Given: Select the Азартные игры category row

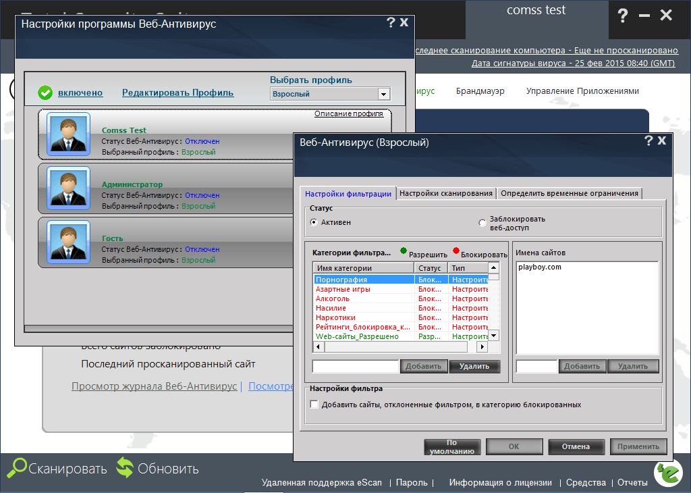Looking at the screenshot, I should (401, 289).
